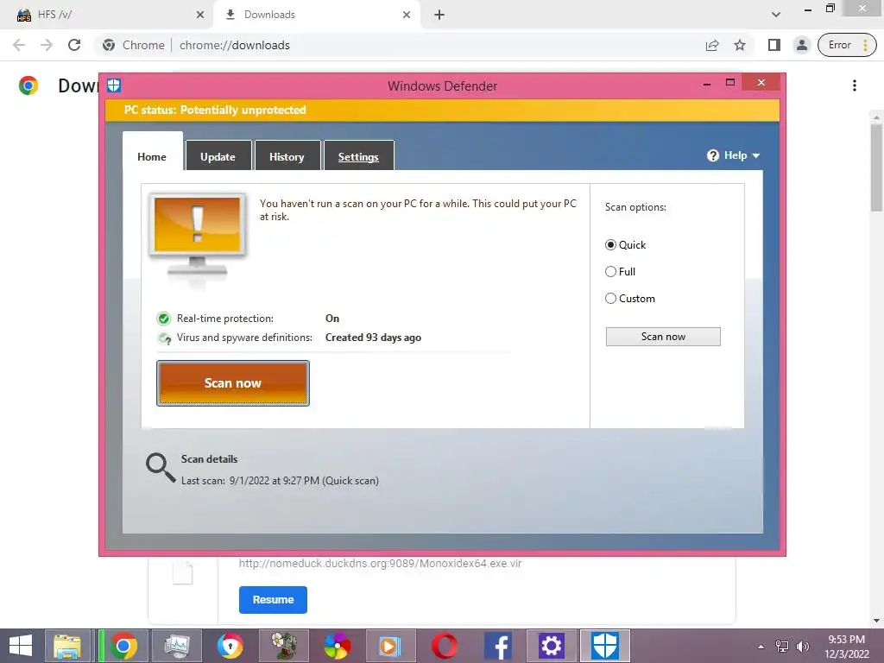The height and width of the screenshot is (663, 884).
Task: Close the HFS /v/ tab
Action: 200,15
